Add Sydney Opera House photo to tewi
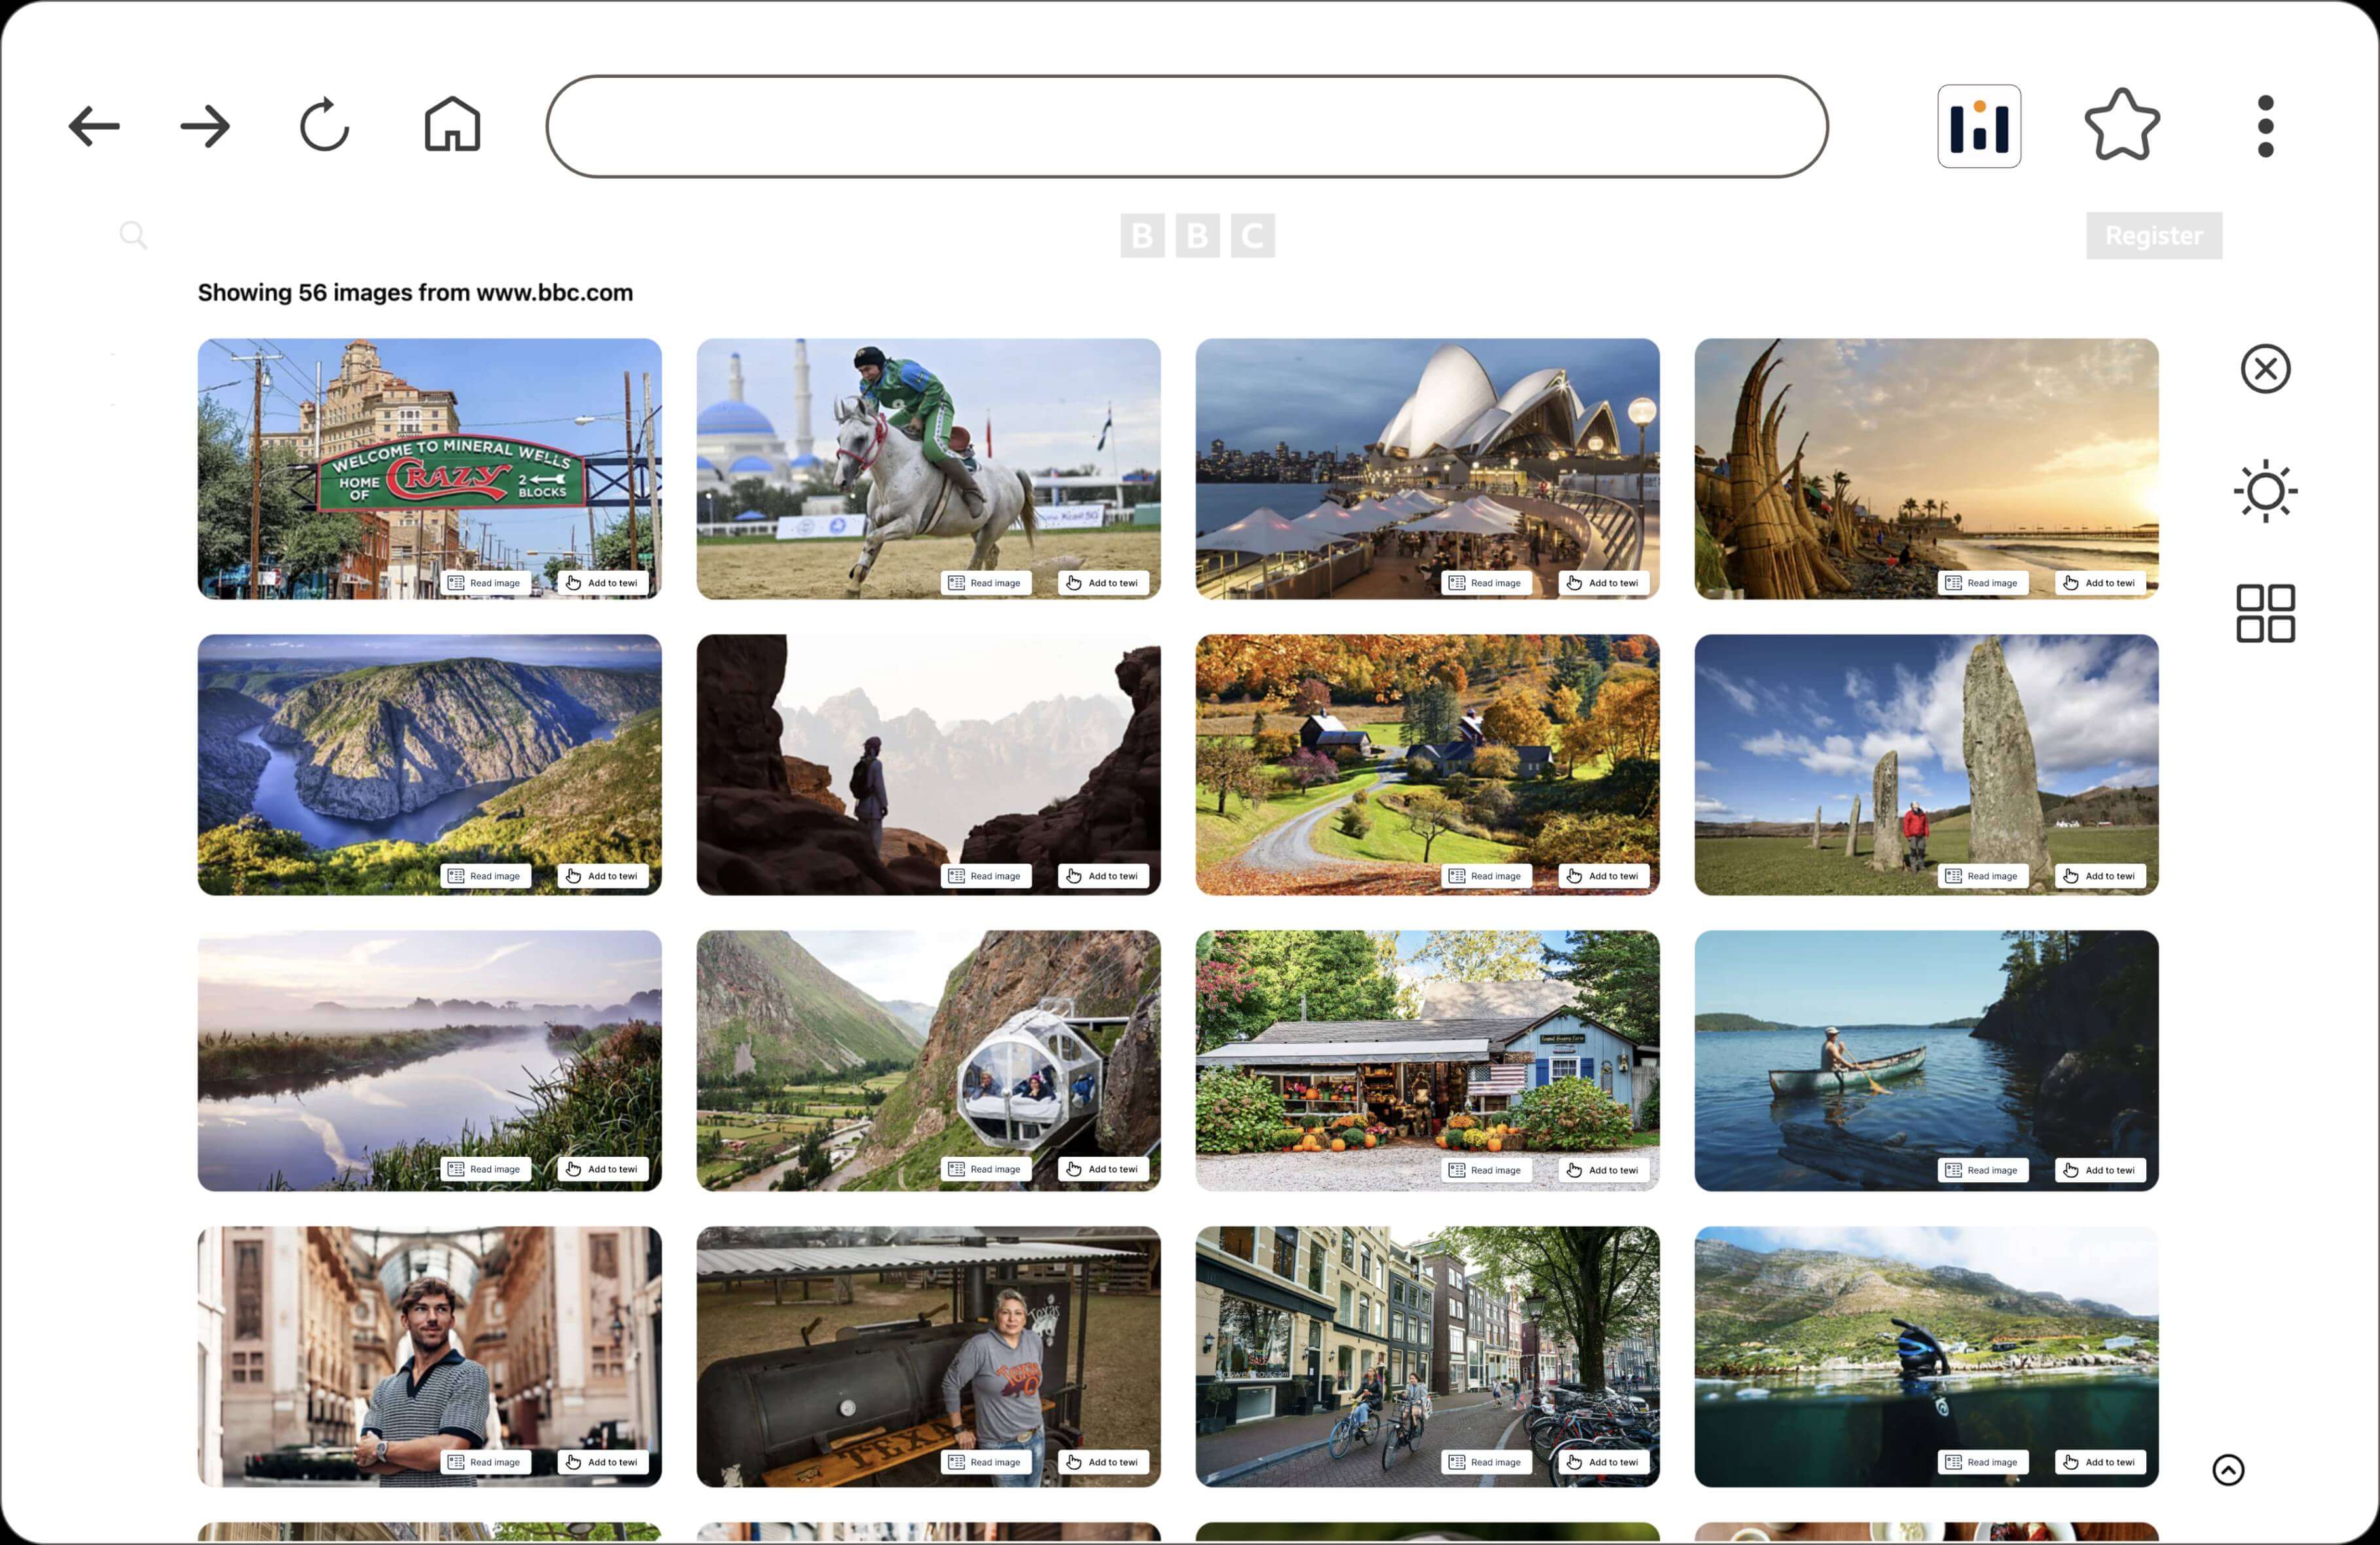Image resolution: width=2380 pixels, height=1545 pixels. click(x=1603, y=583)
